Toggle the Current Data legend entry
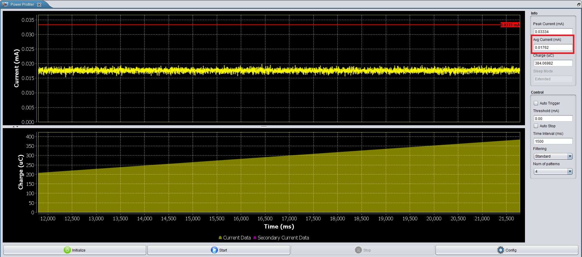 235,238
